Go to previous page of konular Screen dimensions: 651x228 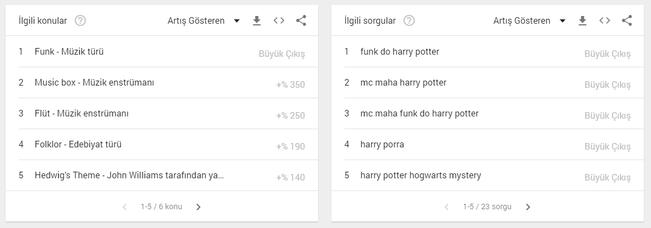pos(125,207)
